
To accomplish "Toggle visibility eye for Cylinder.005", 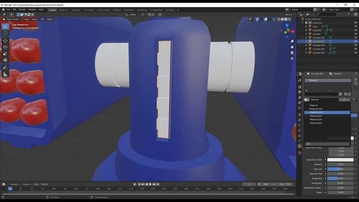I will [x=356, y=53].
